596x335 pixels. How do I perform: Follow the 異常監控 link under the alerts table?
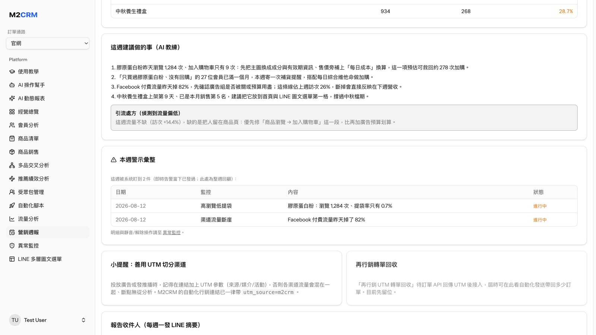[171, 233]
